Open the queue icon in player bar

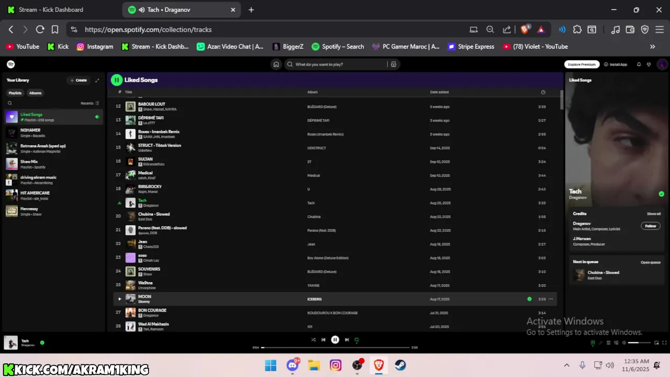(x=608, y=342)
